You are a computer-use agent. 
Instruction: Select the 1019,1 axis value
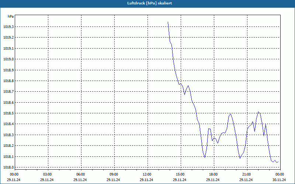point(8,49)
